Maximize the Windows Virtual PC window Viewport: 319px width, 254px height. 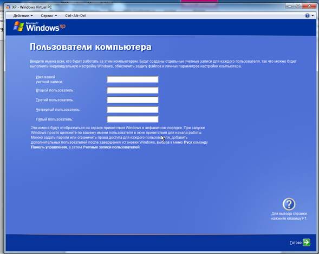[x=298, y=6]
